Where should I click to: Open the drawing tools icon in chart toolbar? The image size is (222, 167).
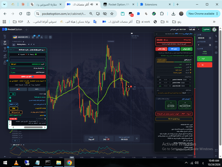[x=42, y=37]
